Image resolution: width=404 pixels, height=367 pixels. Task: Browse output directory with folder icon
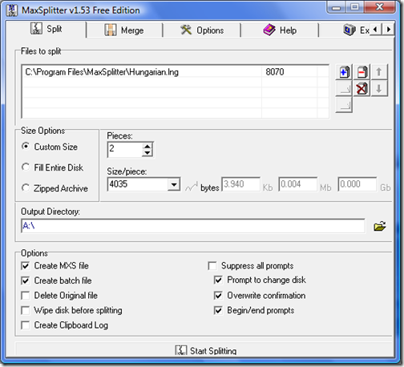(379, 226)
